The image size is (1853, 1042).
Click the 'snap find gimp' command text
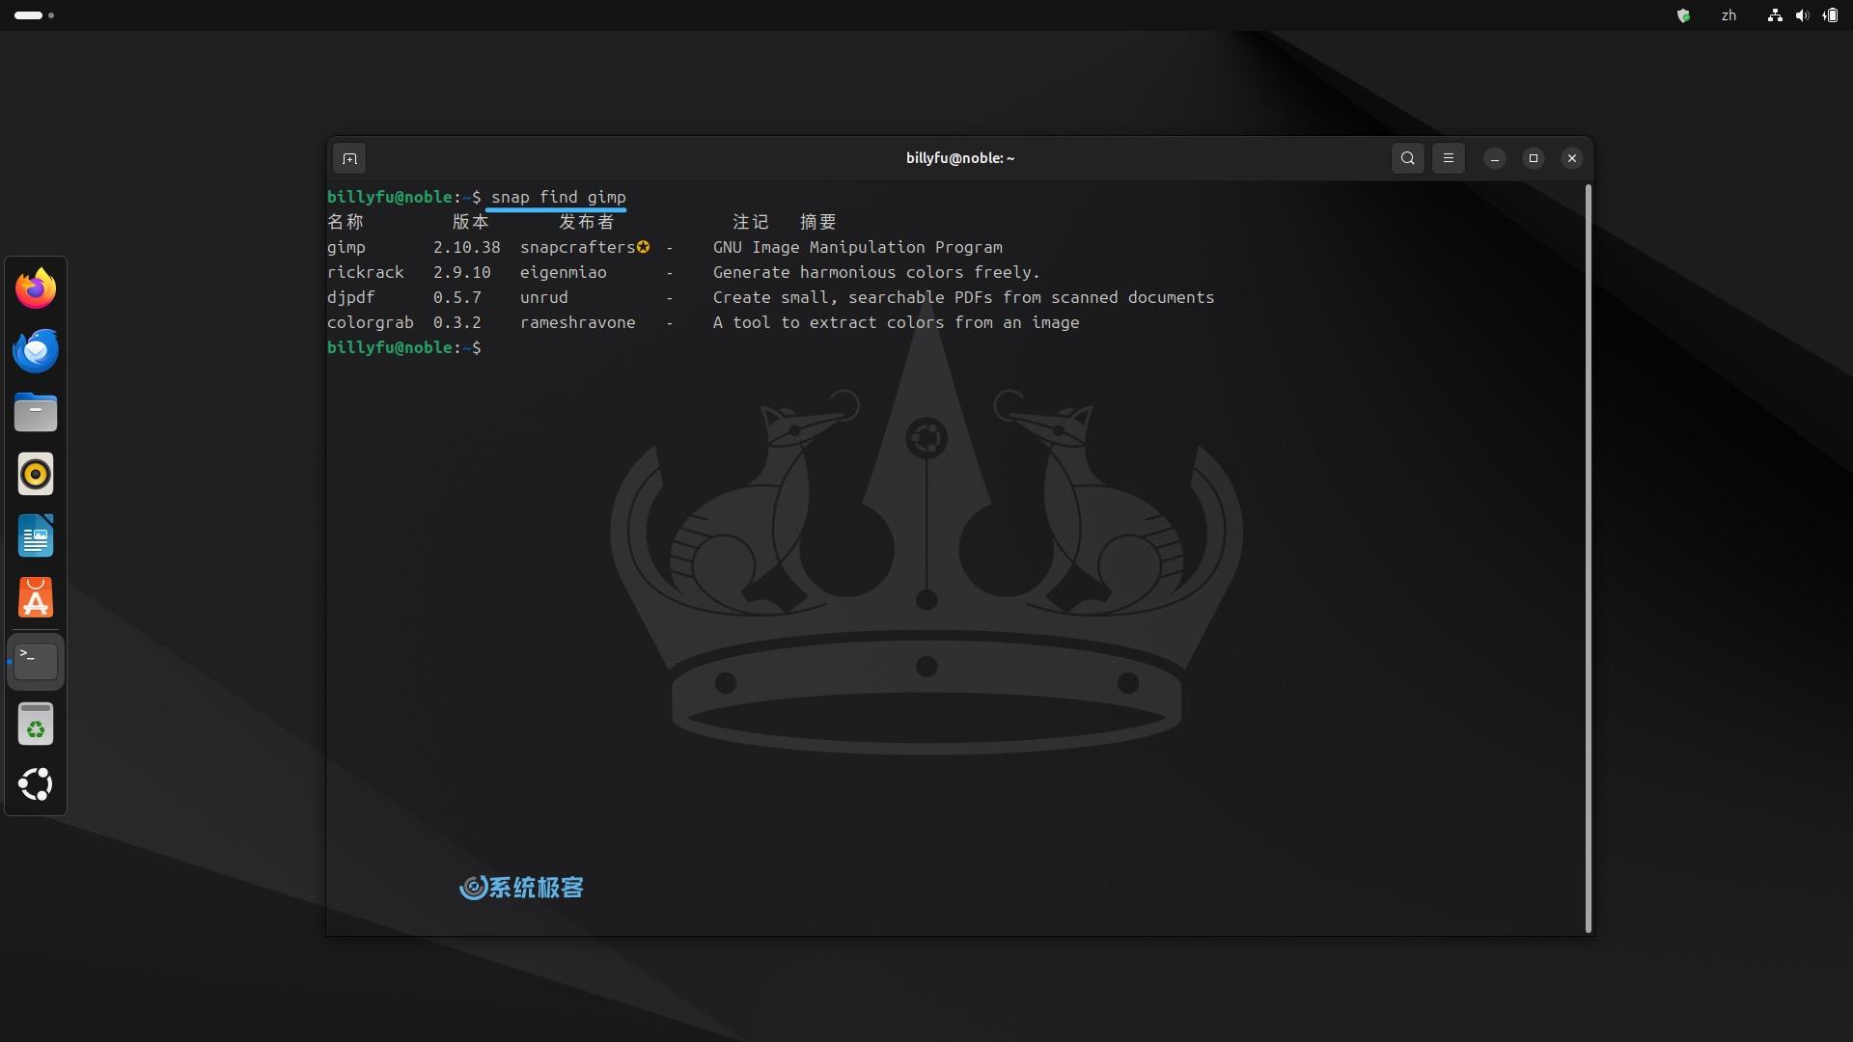click(x=558, y=197)
